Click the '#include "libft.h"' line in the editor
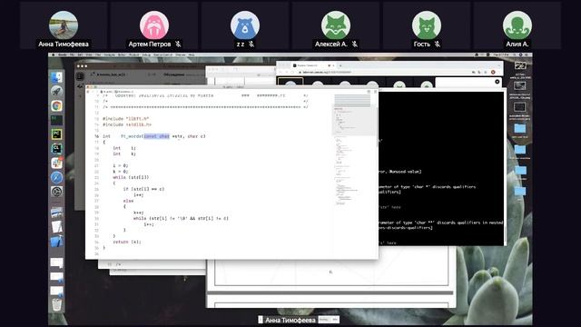Viewport: 581px width, 327px height. [x=126, y=119]
